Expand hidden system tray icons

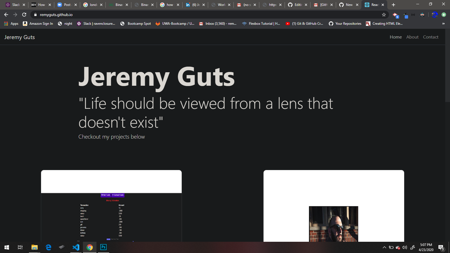tap(384, 248)
